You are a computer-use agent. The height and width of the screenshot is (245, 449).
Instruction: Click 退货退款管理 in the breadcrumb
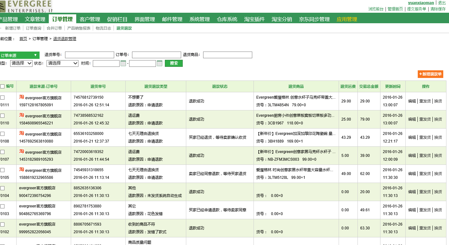[x=65, y=39]
